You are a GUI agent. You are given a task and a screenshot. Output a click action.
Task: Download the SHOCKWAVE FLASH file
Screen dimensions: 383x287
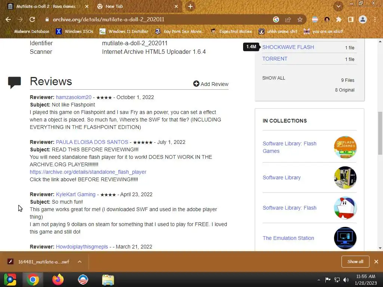[x=288, y=47]
